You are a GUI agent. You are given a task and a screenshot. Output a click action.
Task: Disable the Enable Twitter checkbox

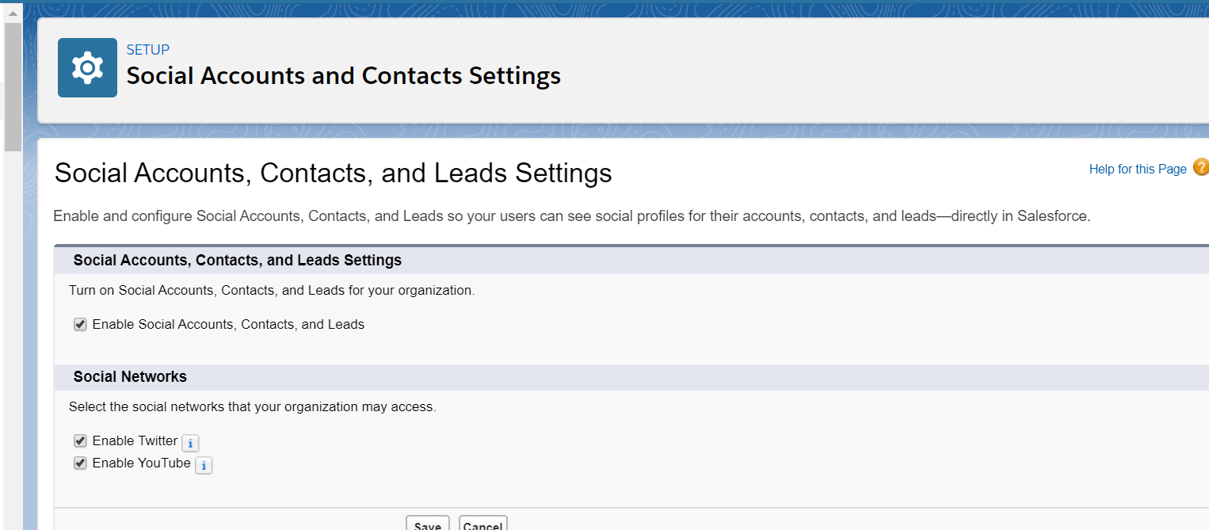(x=80, y=440)
